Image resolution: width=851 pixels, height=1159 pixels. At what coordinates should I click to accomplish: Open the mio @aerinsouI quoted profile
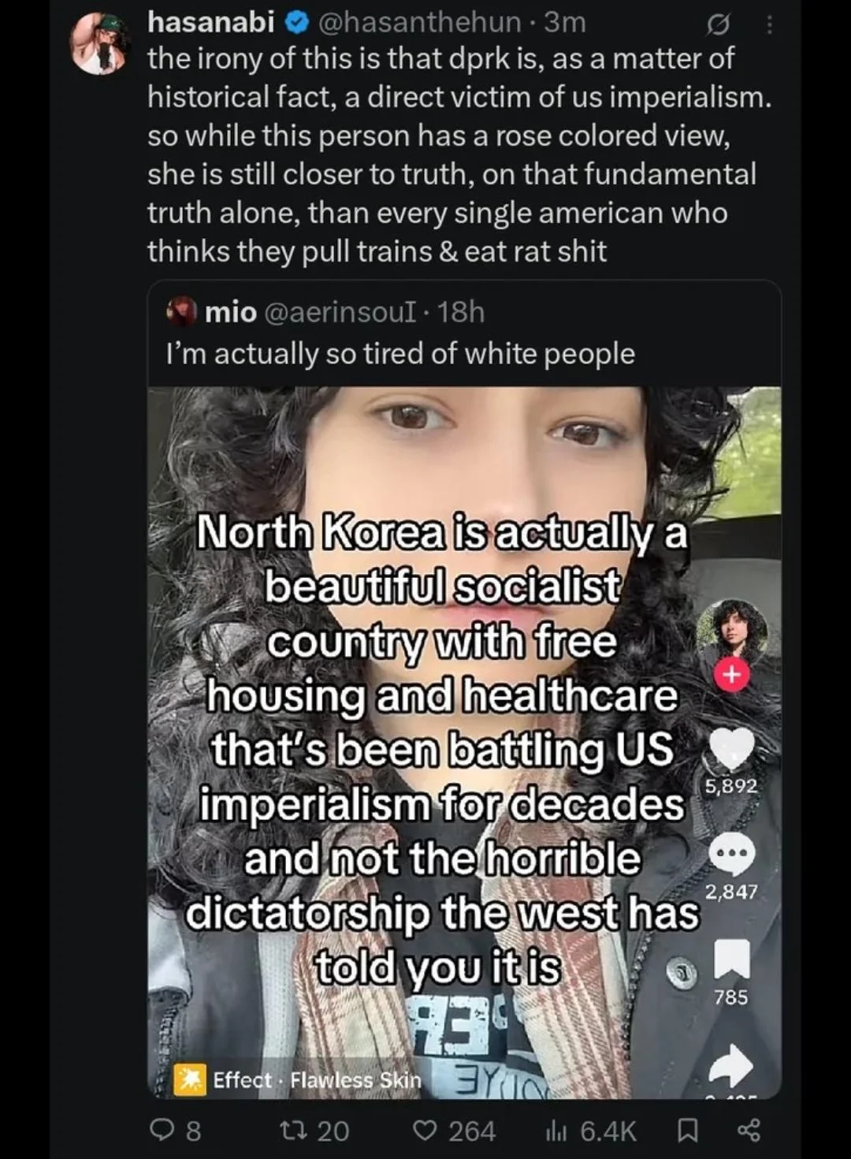pyautogui.click(x=325, y=313)
